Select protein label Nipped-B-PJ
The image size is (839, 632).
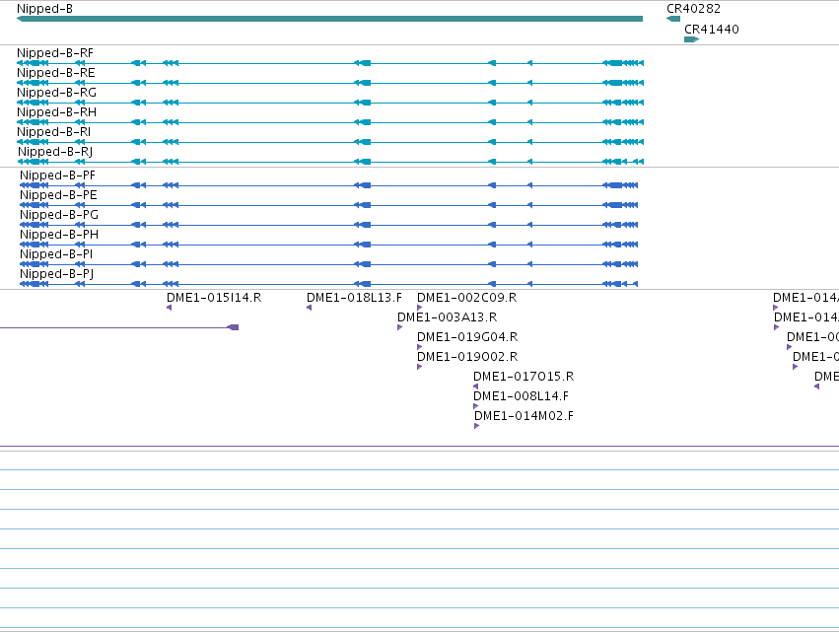[x=57, y=274]
